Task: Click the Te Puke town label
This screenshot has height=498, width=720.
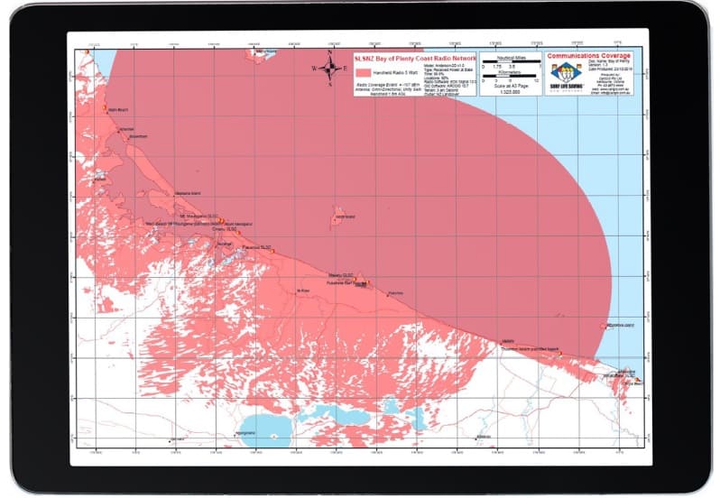Action: [303, 290]
